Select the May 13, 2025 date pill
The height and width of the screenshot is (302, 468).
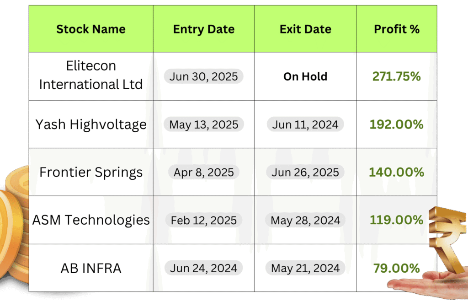203,124
